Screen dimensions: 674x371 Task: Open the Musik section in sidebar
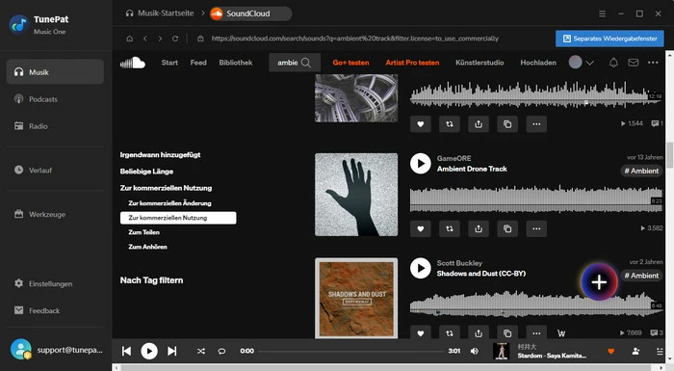click(x=55, y=72)
